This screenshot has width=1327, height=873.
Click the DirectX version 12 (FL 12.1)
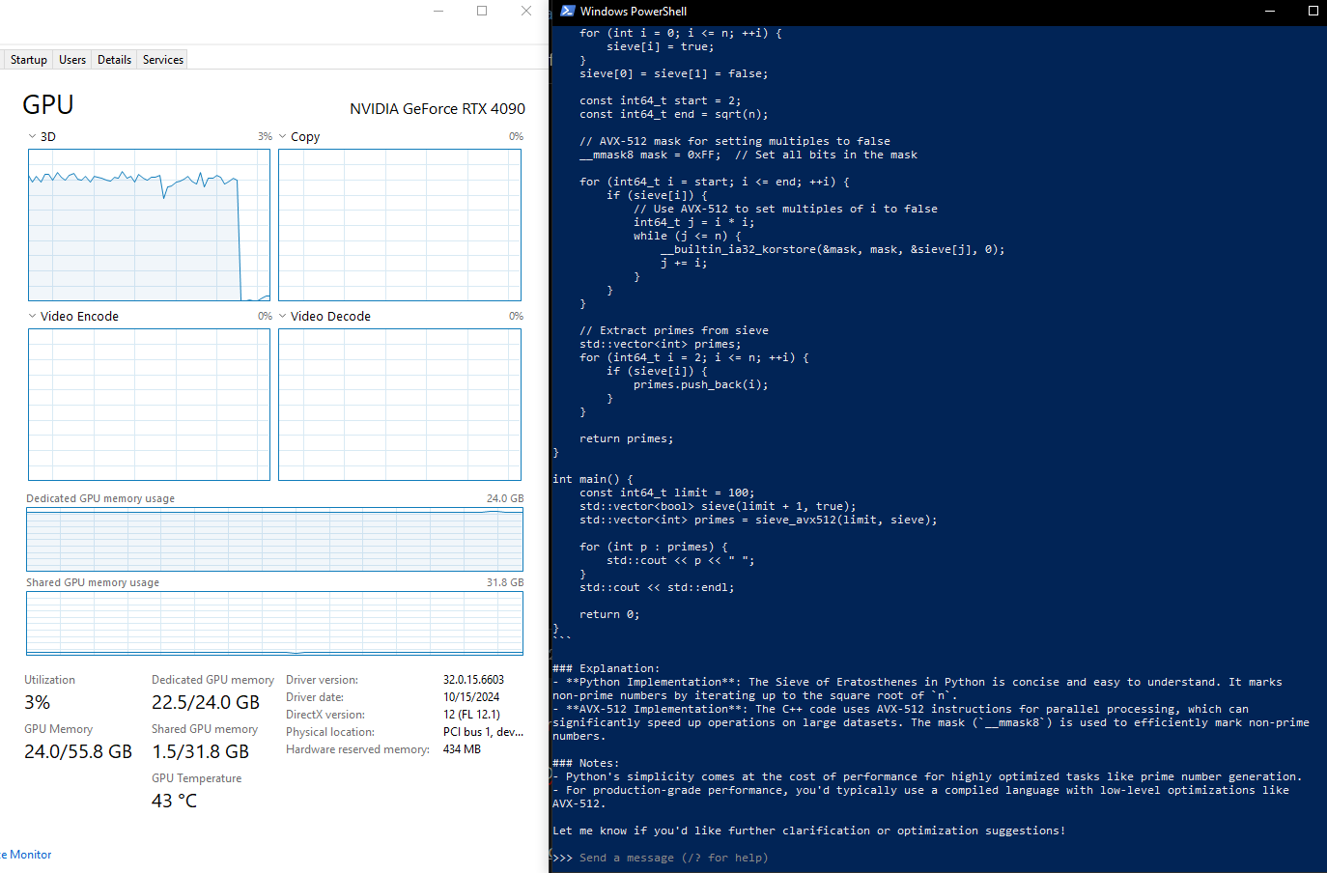pyautogui.click(x=471, y=715)
